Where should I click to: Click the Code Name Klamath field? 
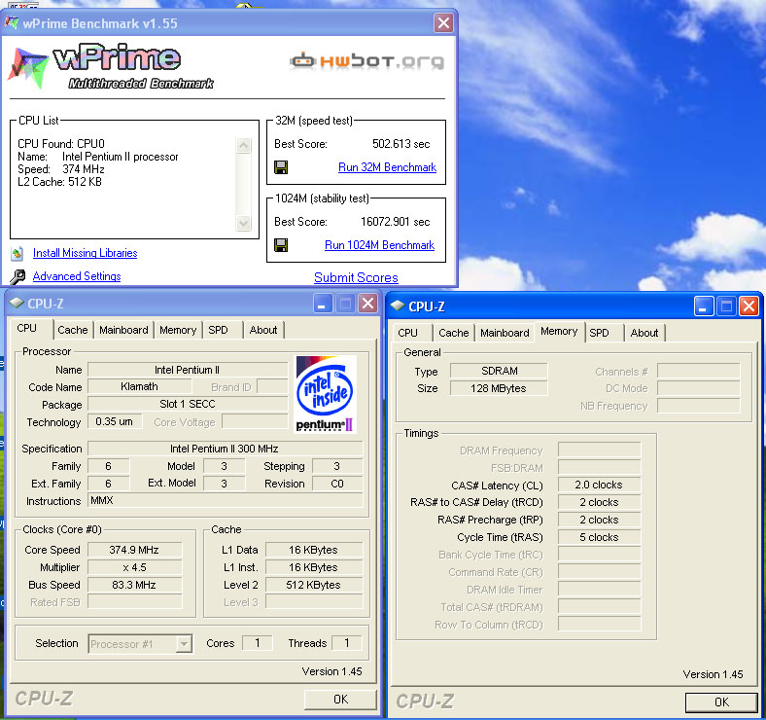139,386
